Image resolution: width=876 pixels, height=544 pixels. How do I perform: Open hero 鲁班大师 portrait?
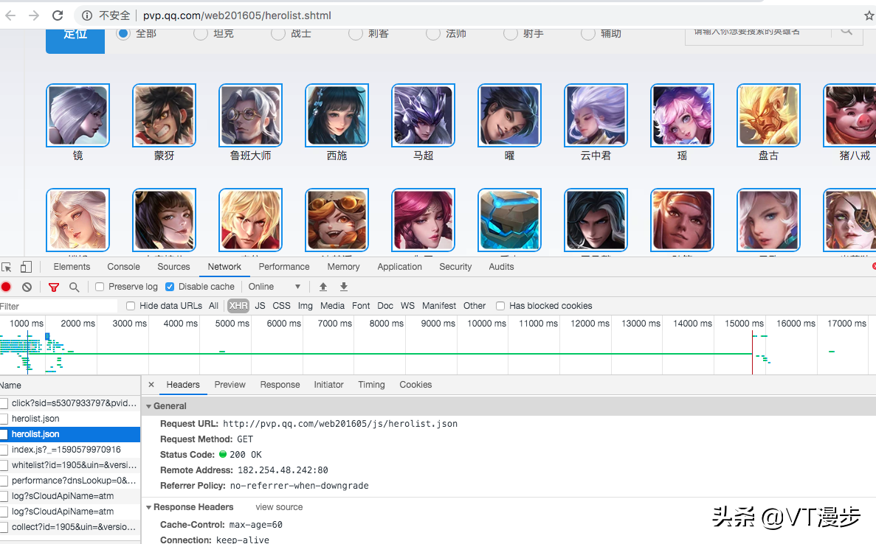click(250, 116)
